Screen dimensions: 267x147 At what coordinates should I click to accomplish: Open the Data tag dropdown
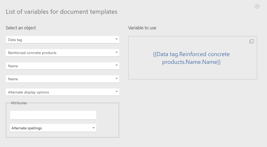pyautogui.click(x=62, y=40)
